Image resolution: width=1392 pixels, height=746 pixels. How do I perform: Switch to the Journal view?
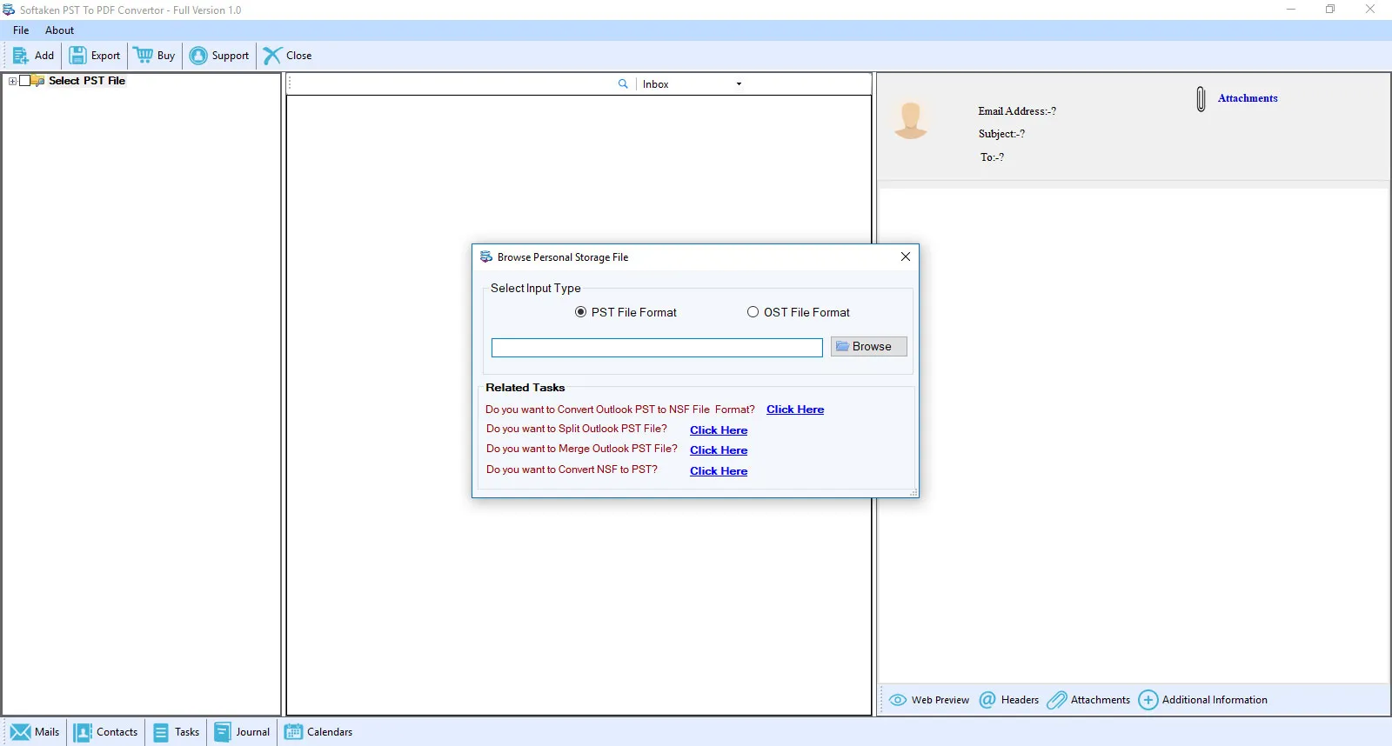click(x=242, y=732)
